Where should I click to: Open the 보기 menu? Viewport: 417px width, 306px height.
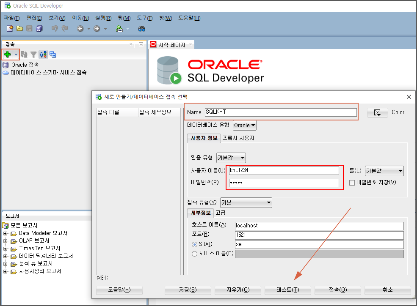[x=57, y=18]
